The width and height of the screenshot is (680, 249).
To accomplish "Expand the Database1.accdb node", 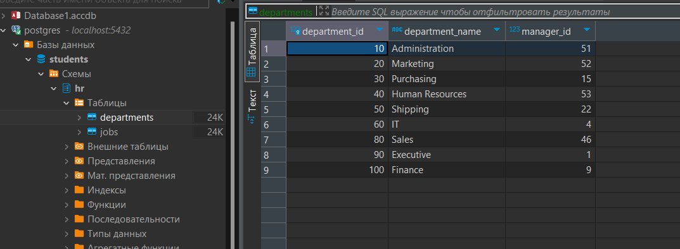I will click(3, 16).
